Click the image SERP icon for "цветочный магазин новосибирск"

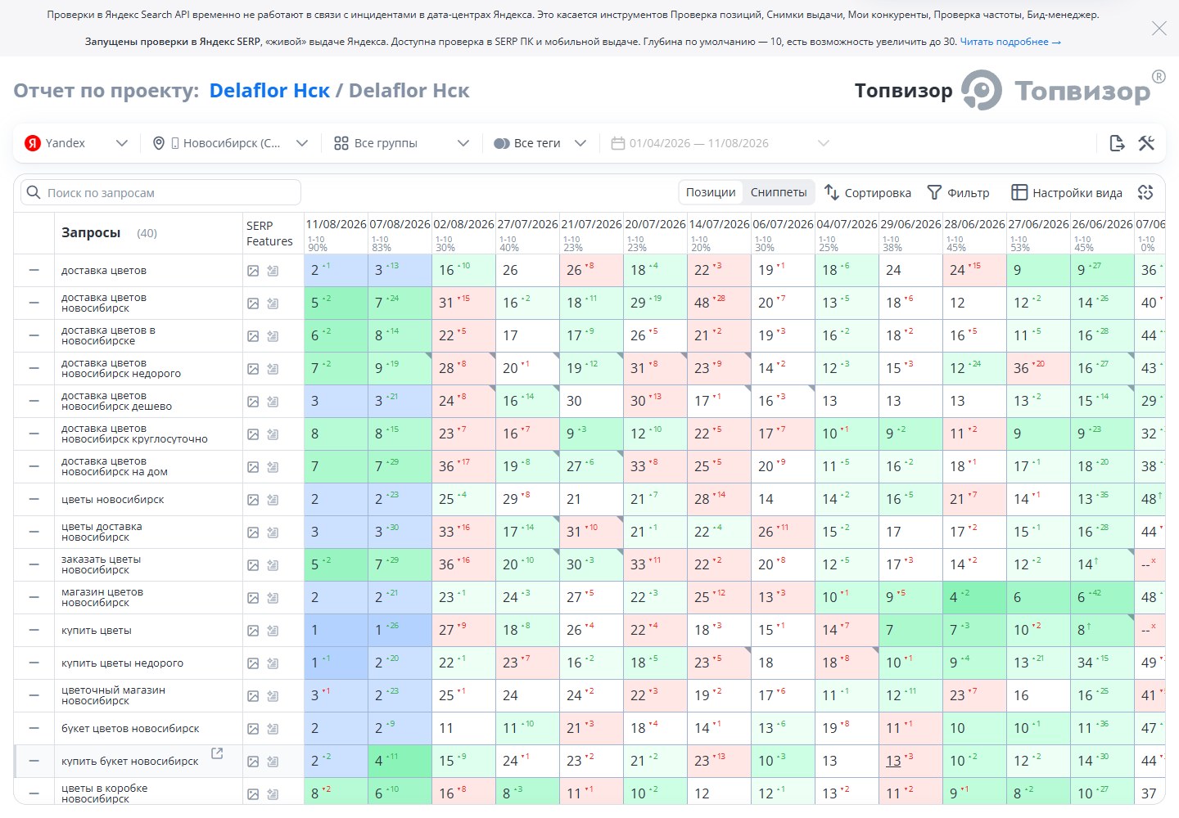(253, 696)
